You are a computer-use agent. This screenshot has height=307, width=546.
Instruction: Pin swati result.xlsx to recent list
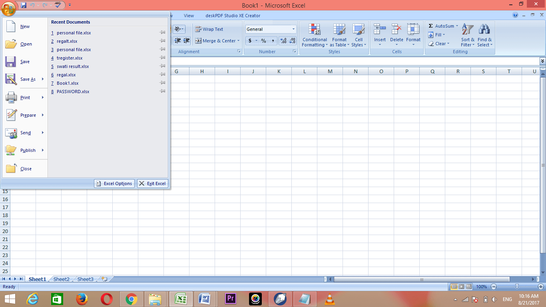pos(162,66)
